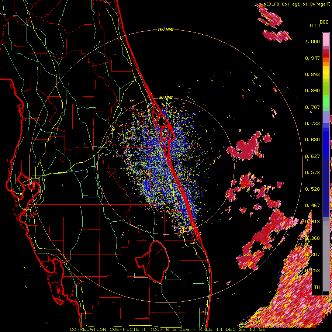Click the 0.573 legend value

(x=312, y=173)
